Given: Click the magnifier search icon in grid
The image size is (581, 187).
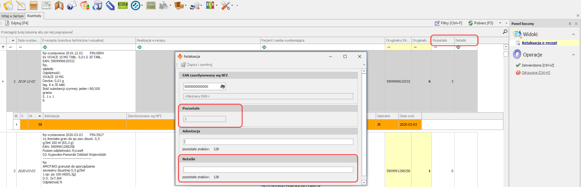Looking at the screenshot, I should (505, 32).
